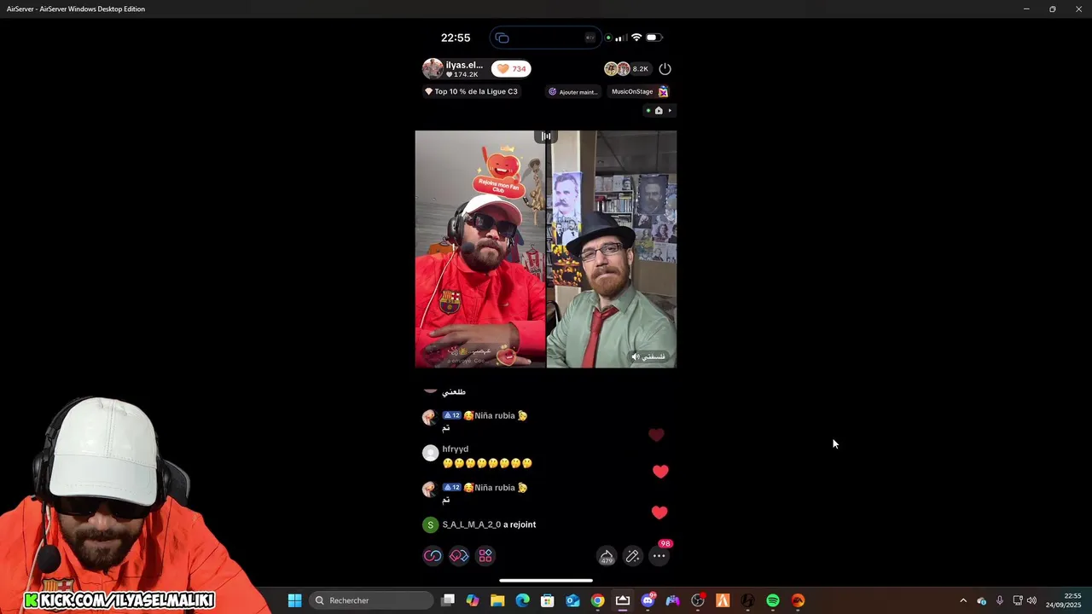Open the pink grid interaction icon
Image resolution: width=1092 pixels, height=614 pixels.
[485, 556]
